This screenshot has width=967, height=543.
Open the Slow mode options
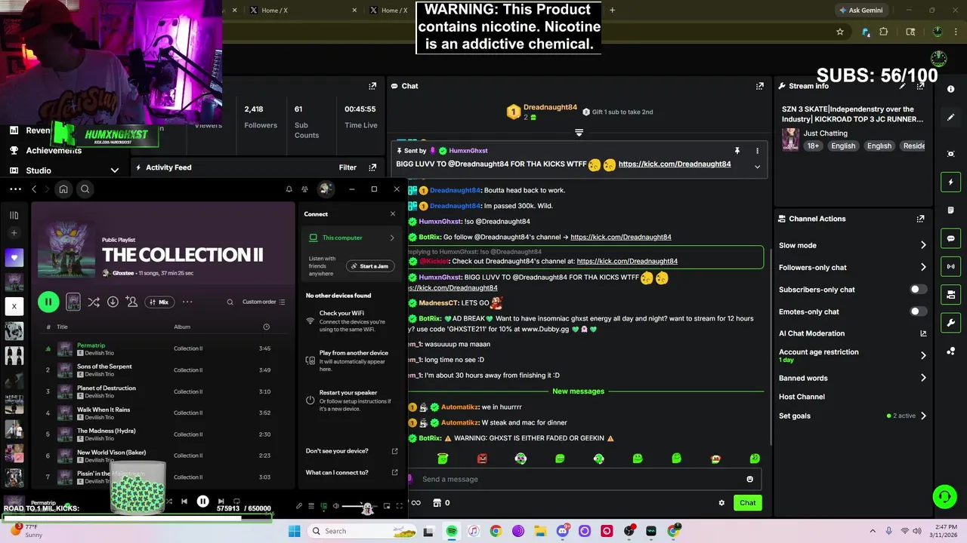tap(852, 245)
